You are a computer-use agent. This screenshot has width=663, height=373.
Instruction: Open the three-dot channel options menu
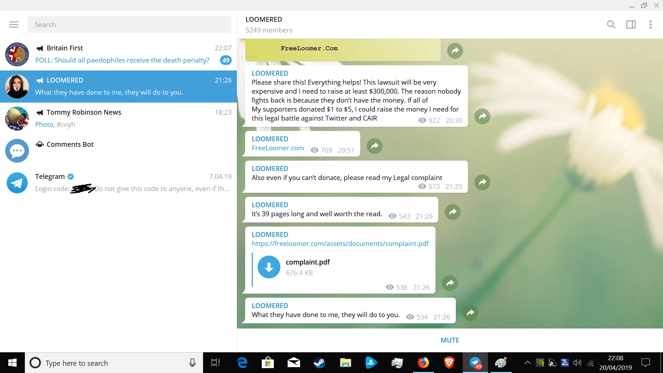(x=650, y=25)
